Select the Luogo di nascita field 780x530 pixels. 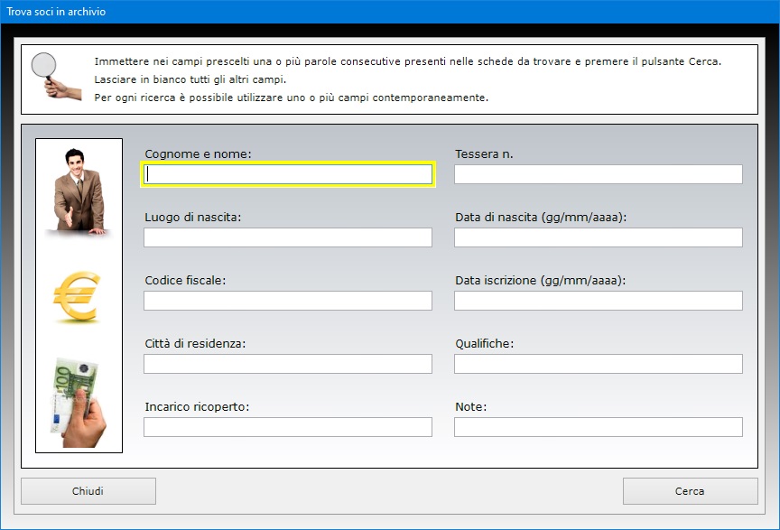click(x=288, y=237)
